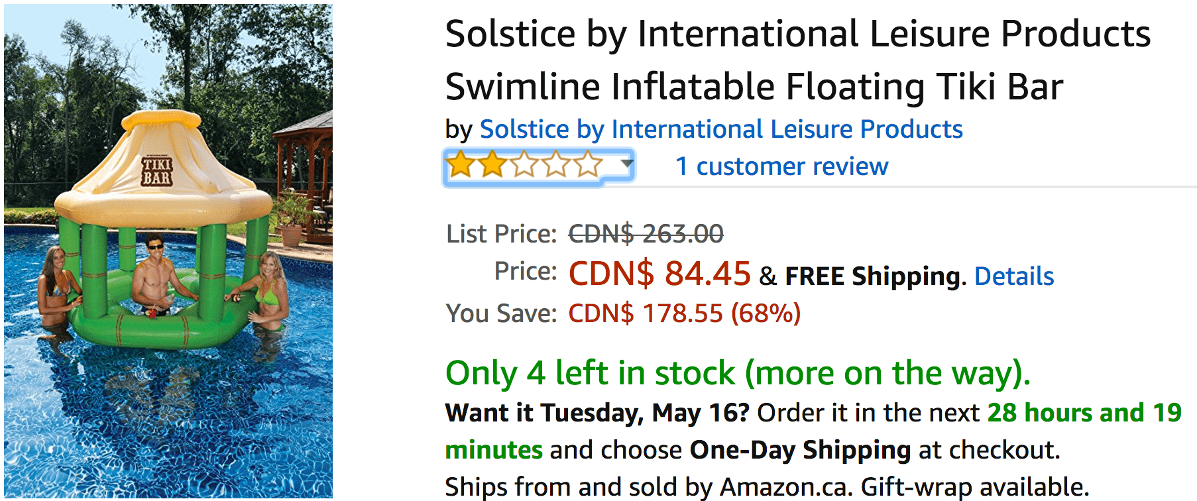Click the first filled gold star
Image resolution: width=1197 pixels, height=501 pixels.
461,165
